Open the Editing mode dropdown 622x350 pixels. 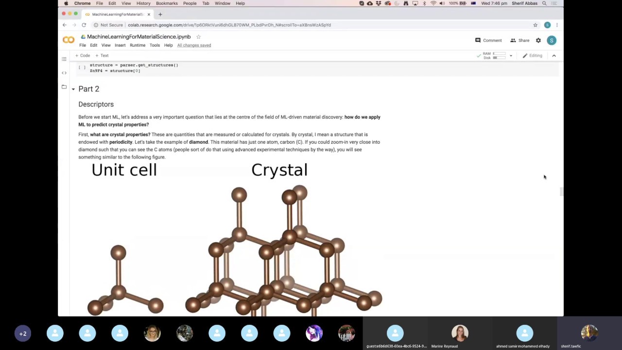click(532, 55)
